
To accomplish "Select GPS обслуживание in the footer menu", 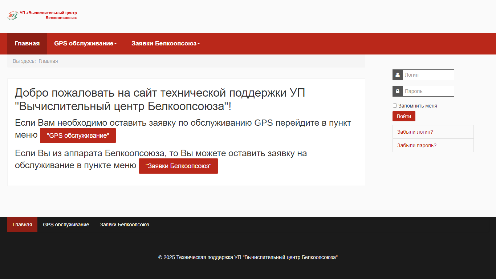I will point(66,225).
